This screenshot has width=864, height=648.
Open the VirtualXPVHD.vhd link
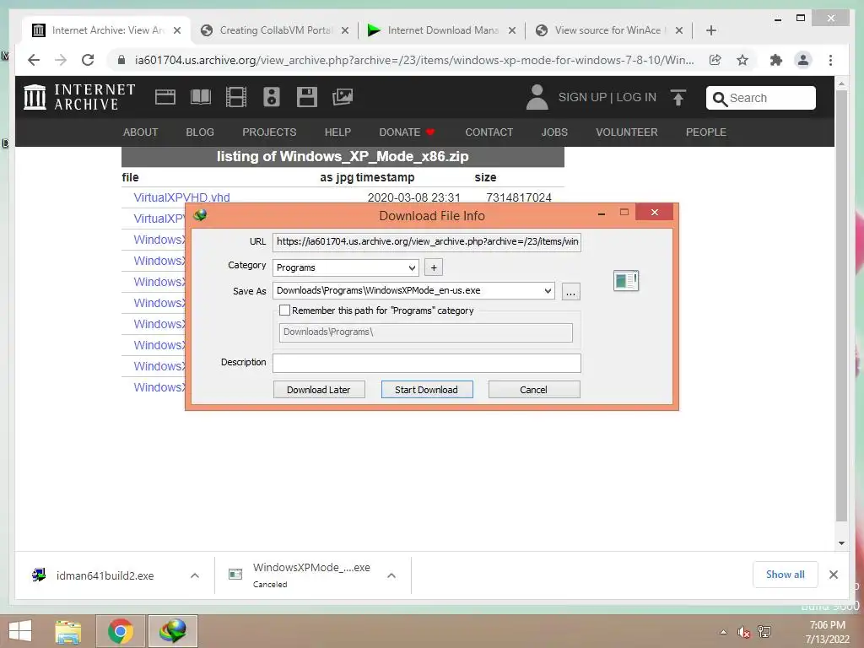(182, 197)
